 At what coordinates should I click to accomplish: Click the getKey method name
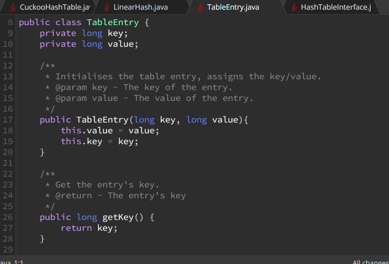point(118,218)
